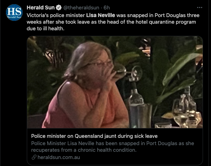Open the Herald Sun display name
Viewport: 211px width, 166px height.
coord(40,8)
